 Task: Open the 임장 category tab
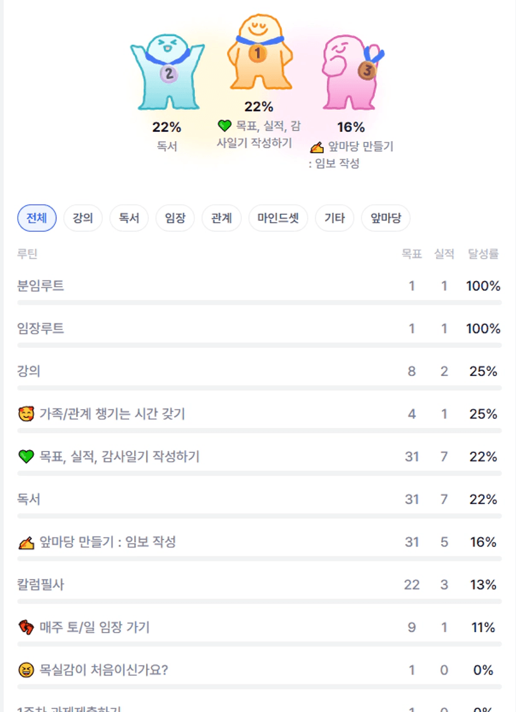pyautogui.click(x=175, y=218)
